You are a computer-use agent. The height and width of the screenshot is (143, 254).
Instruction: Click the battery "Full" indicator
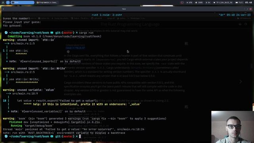[x=239, y=2]
